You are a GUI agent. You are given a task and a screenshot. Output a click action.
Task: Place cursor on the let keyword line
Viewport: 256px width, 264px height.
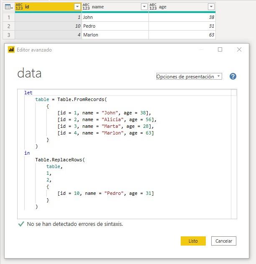28,93
